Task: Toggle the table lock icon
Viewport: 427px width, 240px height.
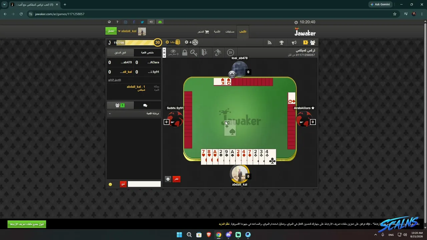Action: click(x=184, y=52)
